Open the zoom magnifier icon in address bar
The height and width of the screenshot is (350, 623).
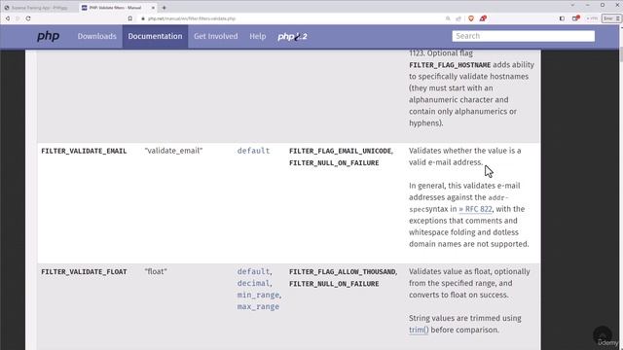pos(448,18)
